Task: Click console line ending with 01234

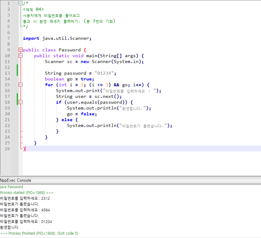Action: click(x=26, y=222)
